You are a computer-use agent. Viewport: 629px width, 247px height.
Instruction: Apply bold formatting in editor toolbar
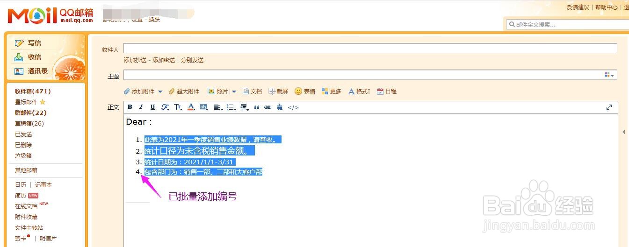pyautogui.click(x=130, y=107)
